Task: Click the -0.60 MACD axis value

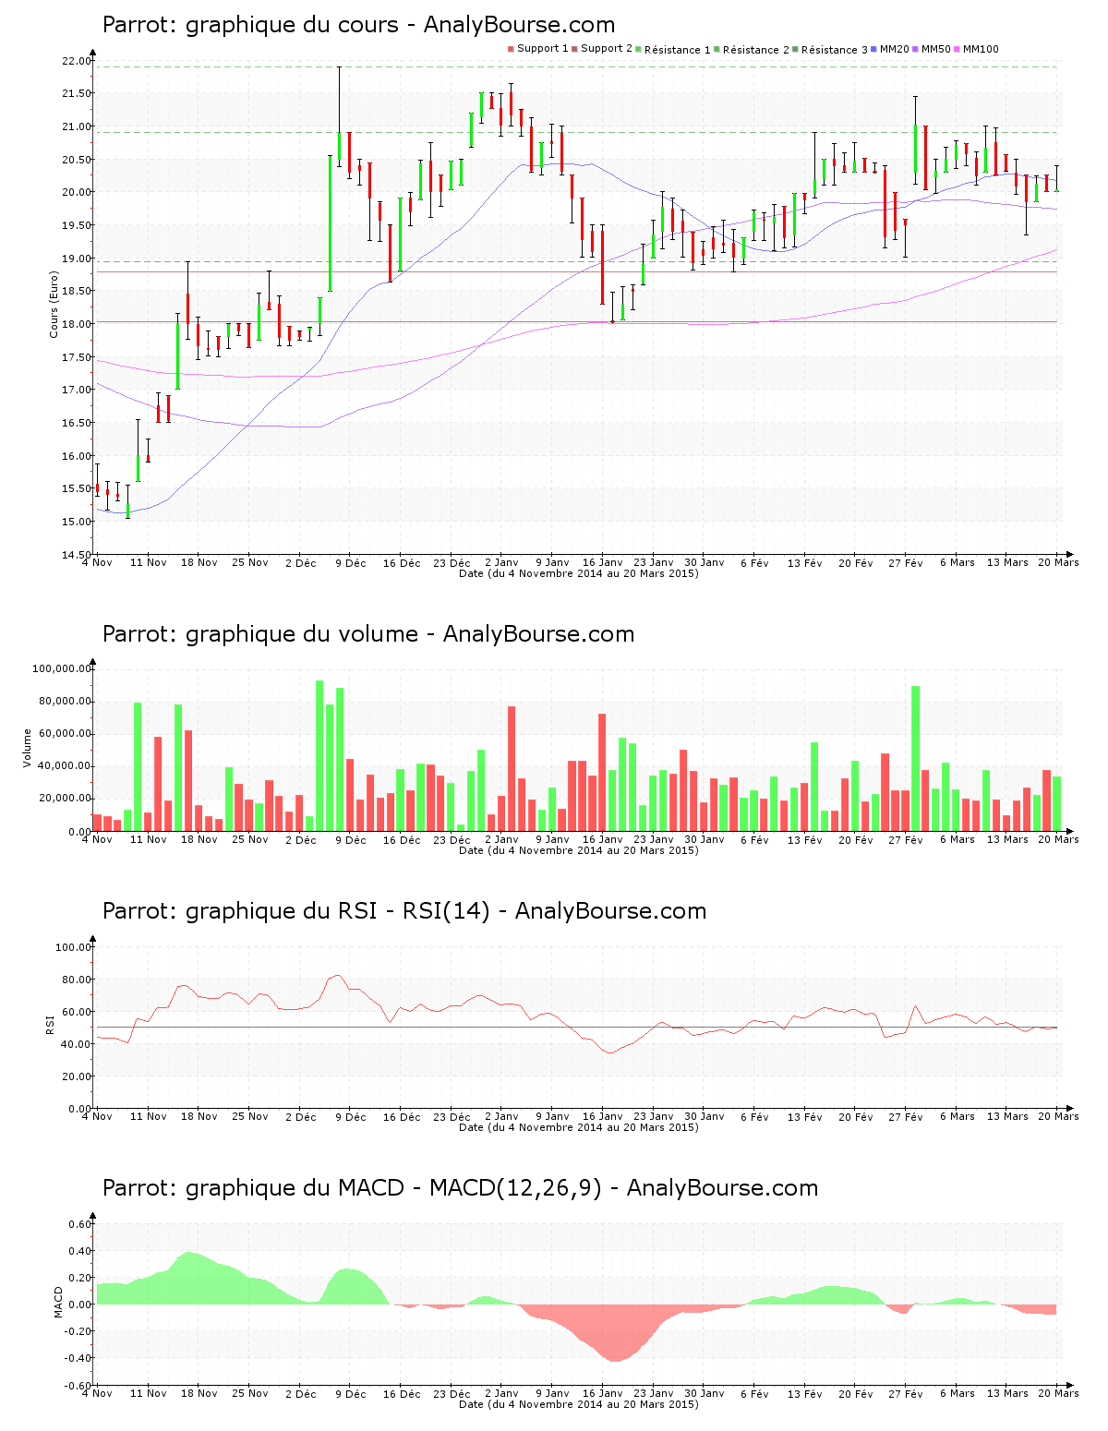Action: coord(79,1386)
